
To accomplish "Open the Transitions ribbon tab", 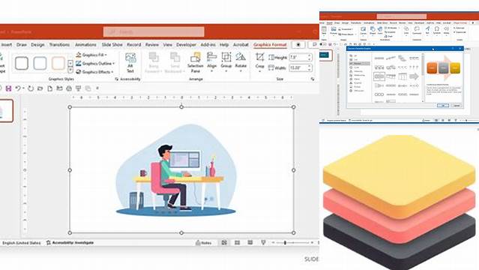I will 59,45.
